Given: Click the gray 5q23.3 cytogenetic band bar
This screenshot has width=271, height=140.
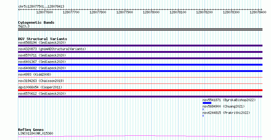Looking at the screenshot, I should 140,29.
